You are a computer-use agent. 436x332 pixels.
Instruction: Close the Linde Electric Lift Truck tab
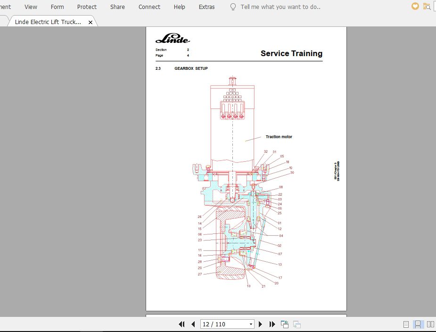[90, 22]
